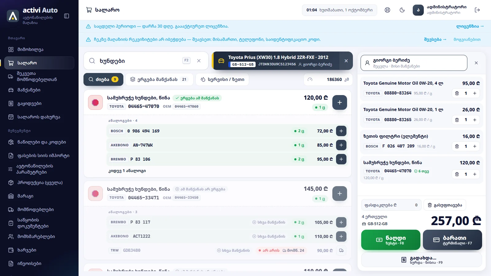
Task: Expand კიდევ 1 ანალოგი
Action: pyautogui.click(x=127, y=171)
